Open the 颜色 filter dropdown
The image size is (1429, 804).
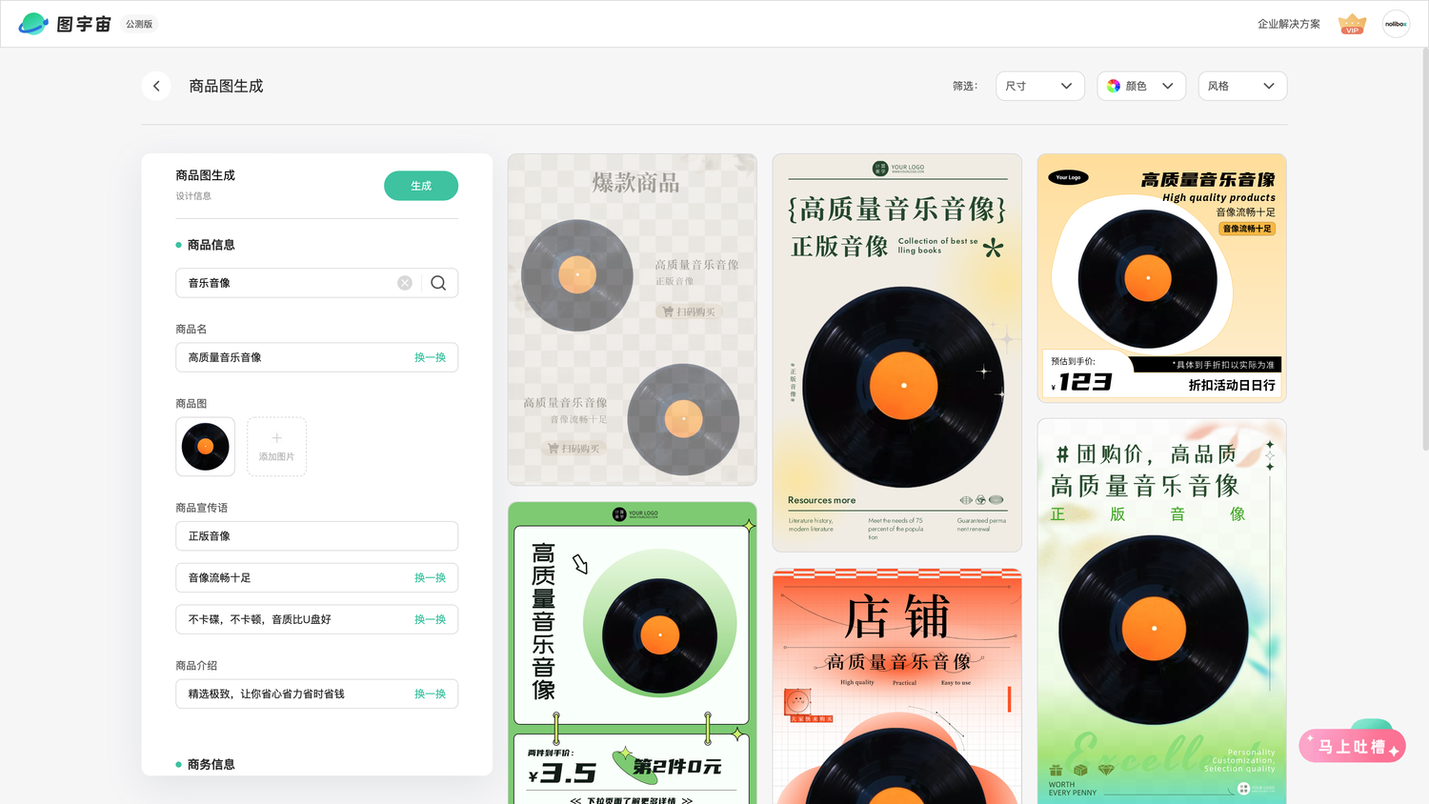[1141, 86]
